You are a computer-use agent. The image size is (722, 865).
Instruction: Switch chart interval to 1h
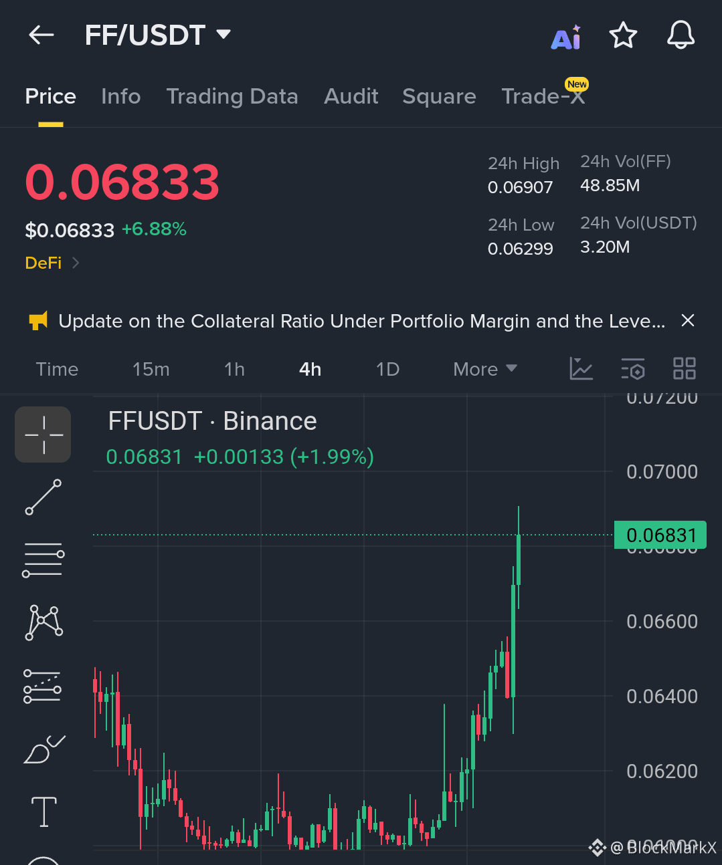pos(234,369)
